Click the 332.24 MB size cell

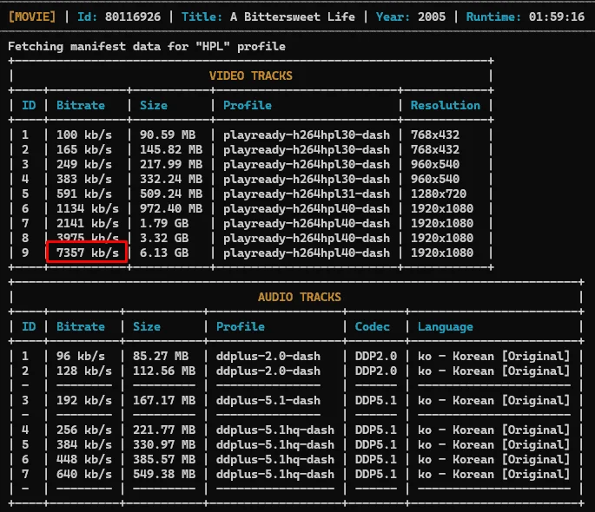pyautogui.click(x=171, y=180)
